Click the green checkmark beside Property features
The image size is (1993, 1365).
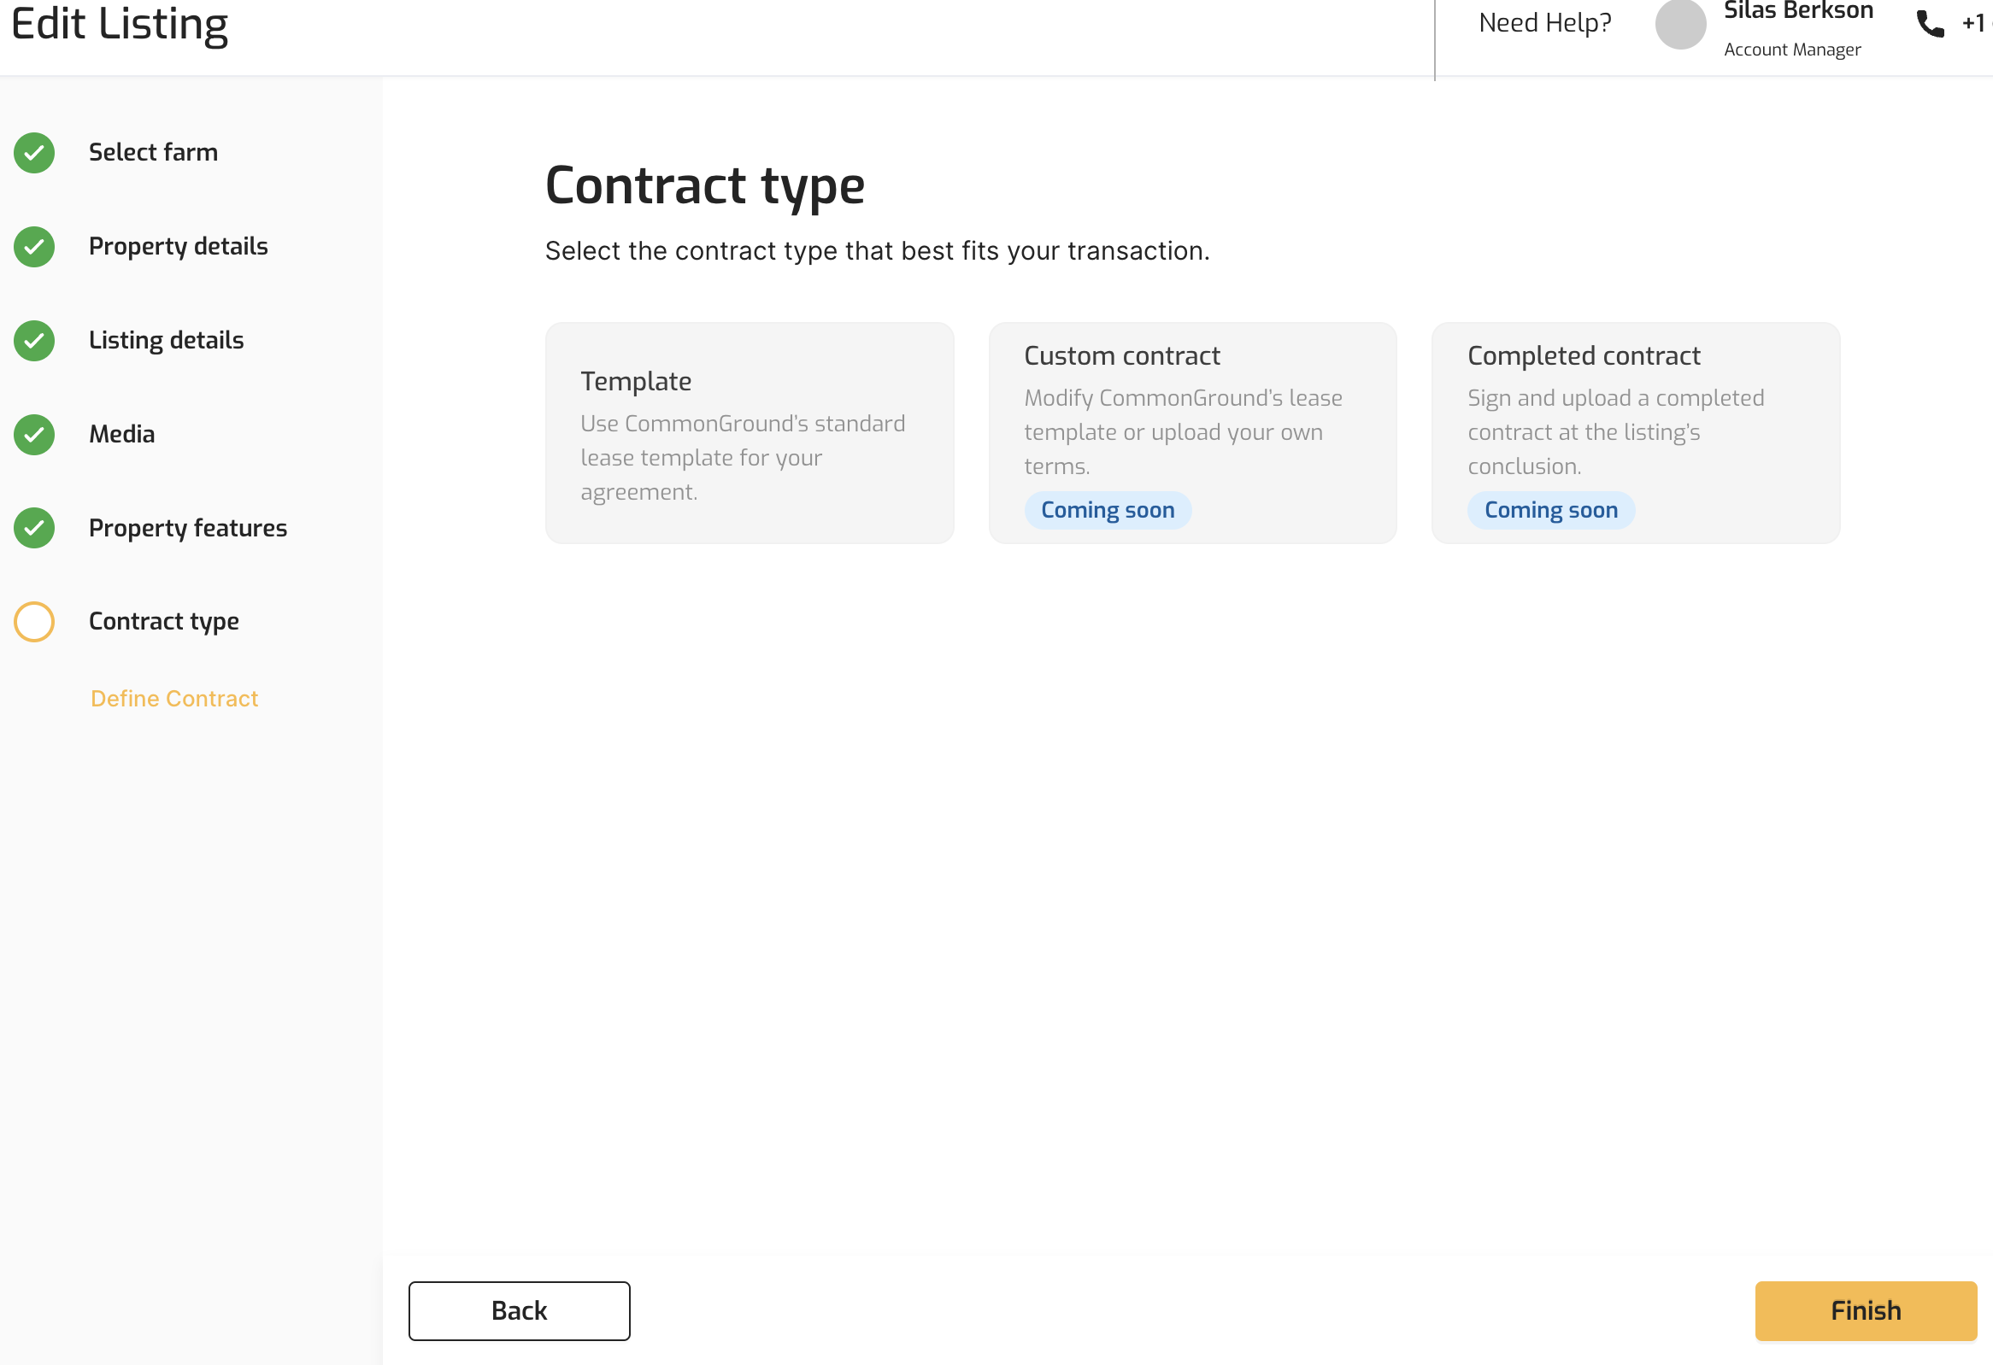coord(34,528)
